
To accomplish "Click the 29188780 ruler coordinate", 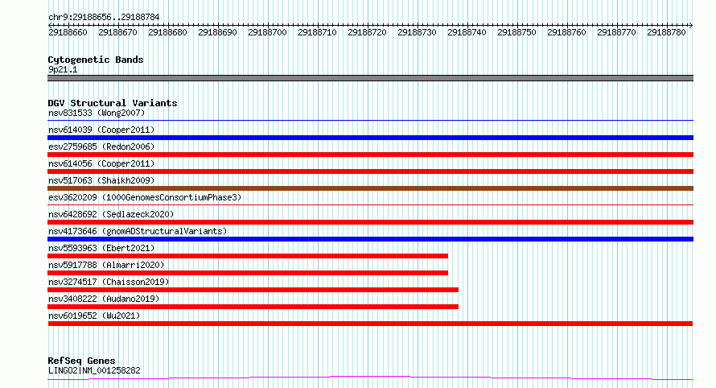I will [666, 32].
